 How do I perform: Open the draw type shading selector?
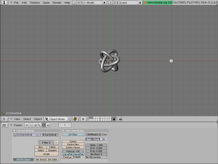tap(76, 119)
